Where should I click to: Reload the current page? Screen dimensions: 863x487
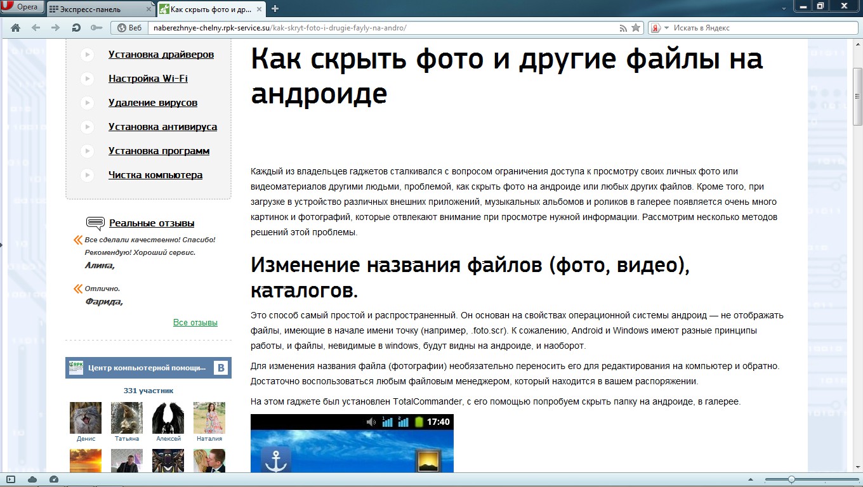pyautogui.click(x=76, y=28)
